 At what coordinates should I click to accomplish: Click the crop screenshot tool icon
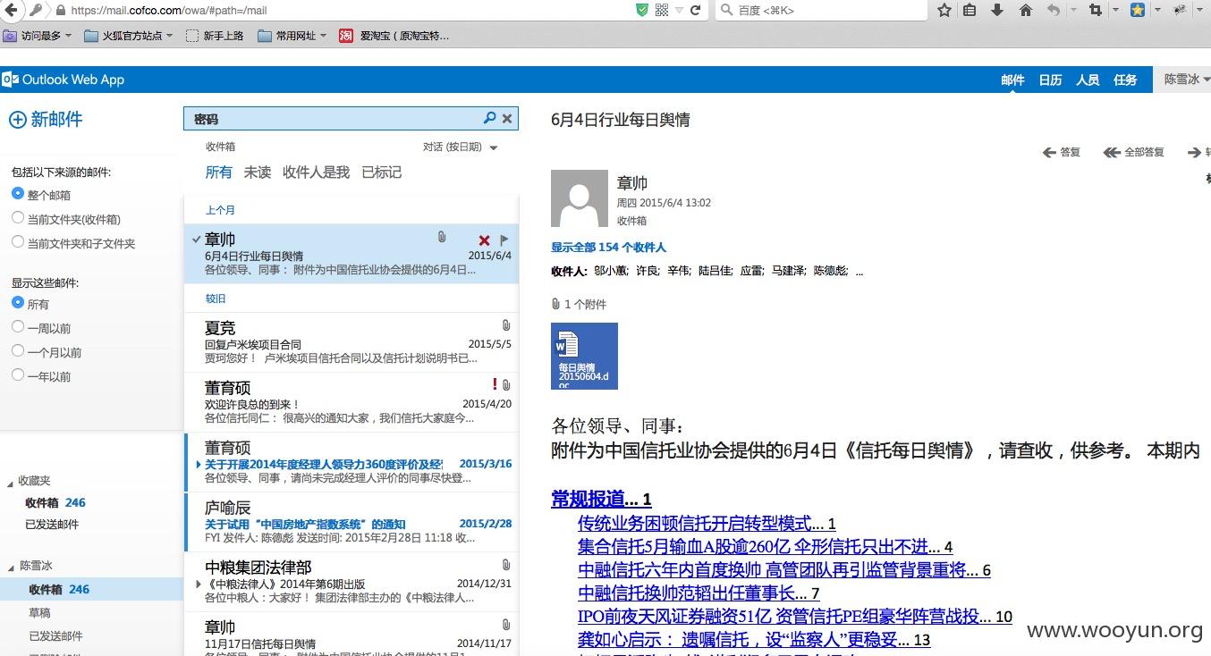click(1096, 10)
